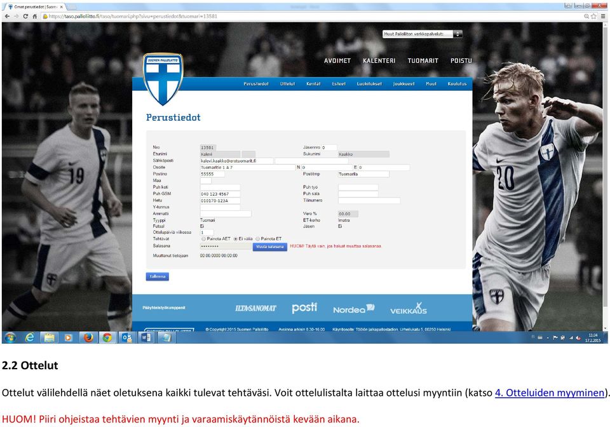Reload the page with refresh icon
Screen dimensions: 610x427
coord(25,17)
